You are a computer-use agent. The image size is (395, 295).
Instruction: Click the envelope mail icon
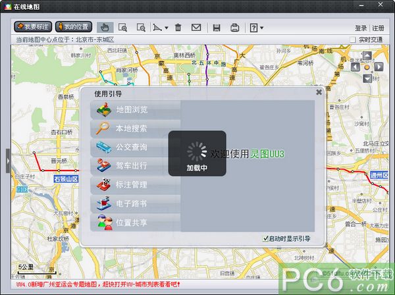tap(196, 27)
